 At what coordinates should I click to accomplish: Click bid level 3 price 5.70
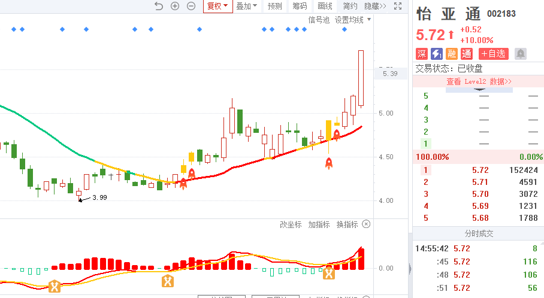[480, 194]
